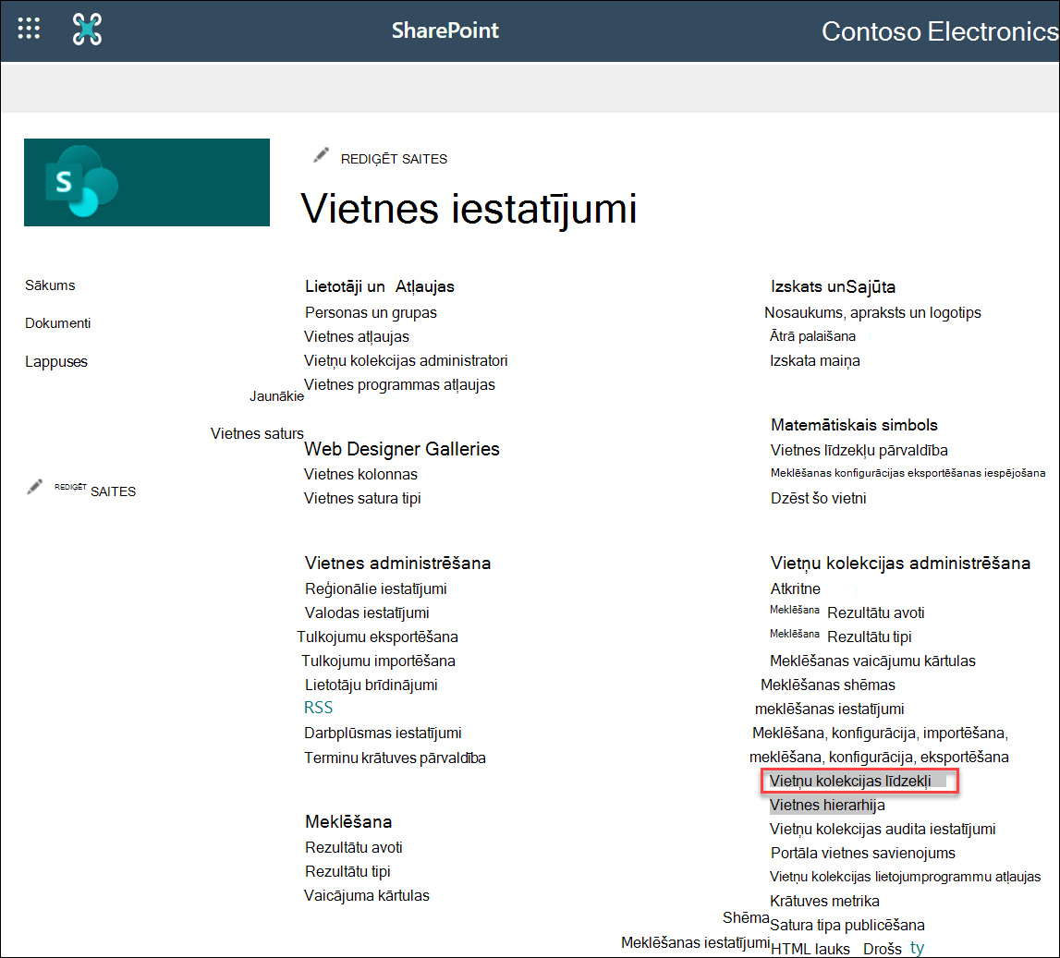Open Reģionālie iestatījumi
This screenshot has height=958, width=1060.
(376, 588)
